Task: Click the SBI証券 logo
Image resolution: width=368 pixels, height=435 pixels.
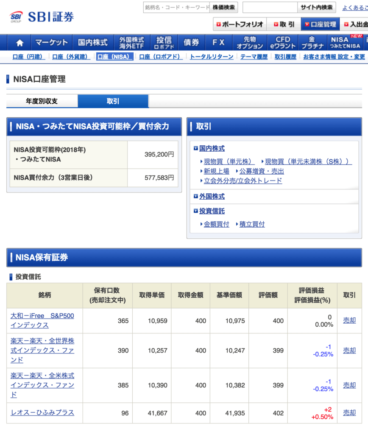Action: click(x=42, y=17)
